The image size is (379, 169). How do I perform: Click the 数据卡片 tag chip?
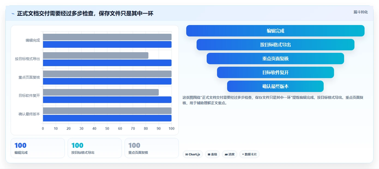click(x=249, y=154)
